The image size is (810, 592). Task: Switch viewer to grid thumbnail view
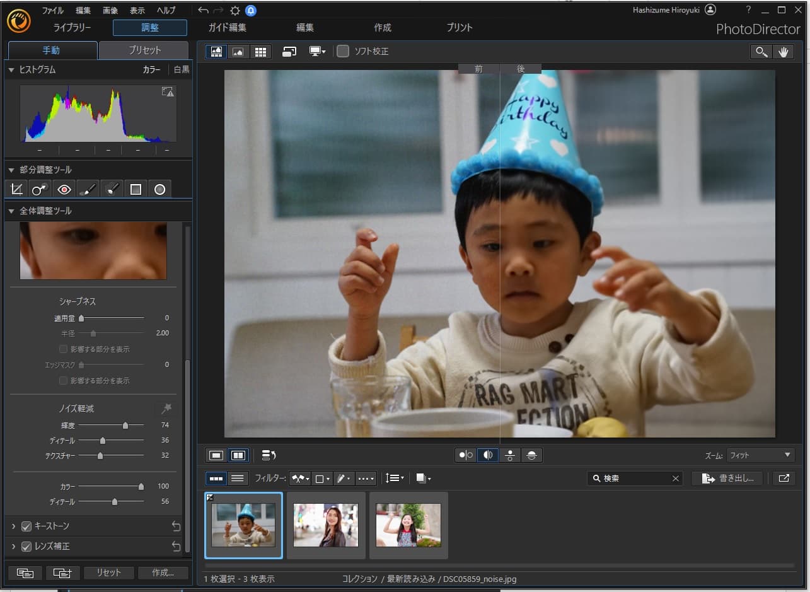pyautogui.click(x=260, y=51)
